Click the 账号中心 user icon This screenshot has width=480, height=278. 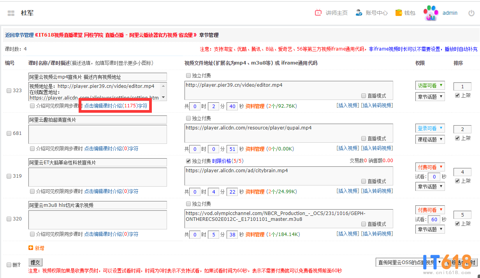pos(359,13)
